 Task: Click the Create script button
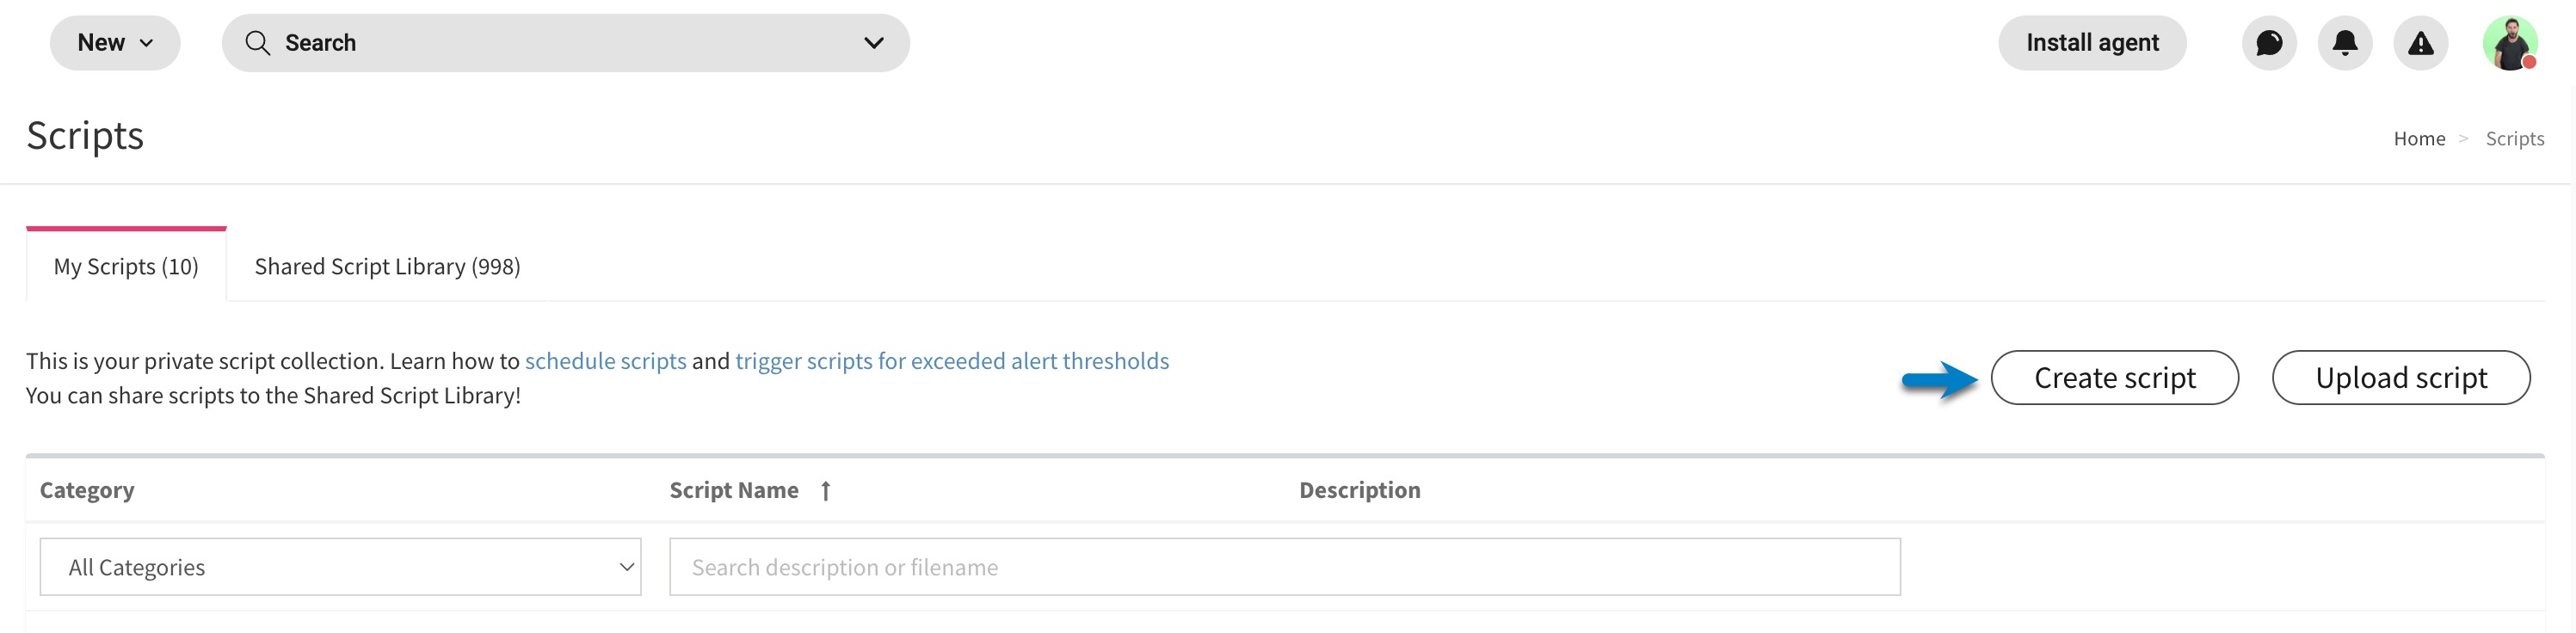2115,378
